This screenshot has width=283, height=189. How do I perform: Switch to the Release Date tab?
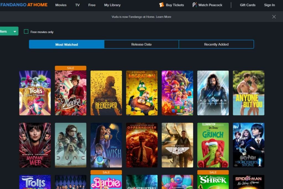[141, 44]
